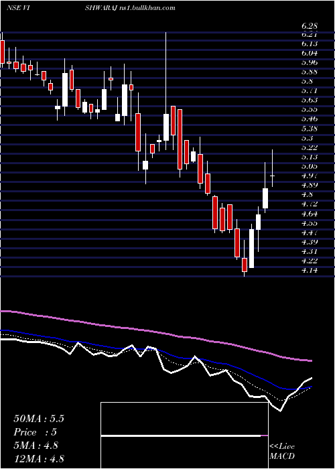The height and width of the screenshot is (469, 335).
Task: Click the 5.13 price axis label
Action: tap(310, 157)
